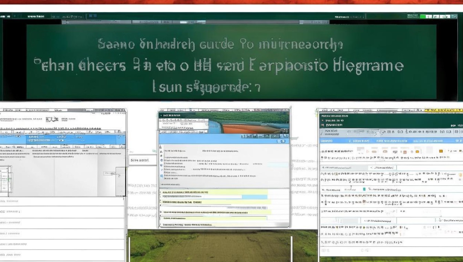Click the small teal icon in right window
The image size is (463, 262).
click(364, 189)
